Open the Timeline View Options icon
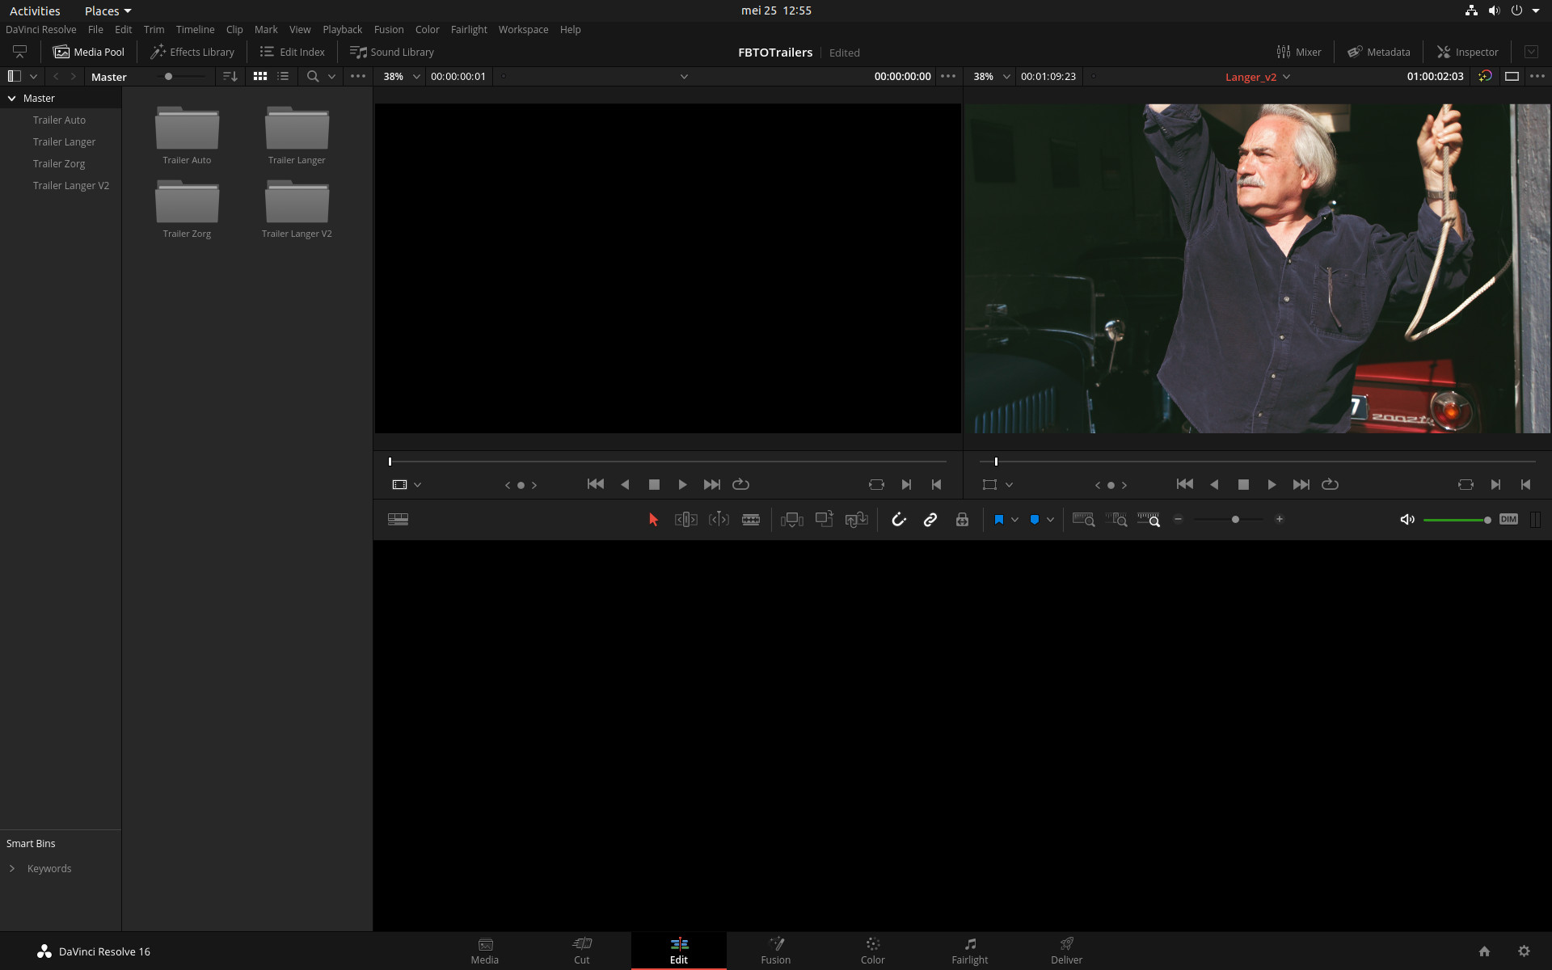 point(398,520)
